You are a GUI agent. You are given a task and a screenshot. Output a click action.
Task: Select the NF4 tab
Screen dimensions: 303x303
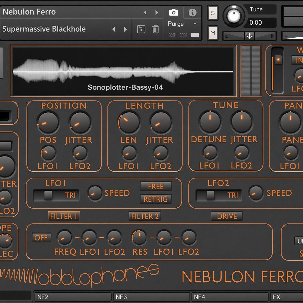point(230,297)
